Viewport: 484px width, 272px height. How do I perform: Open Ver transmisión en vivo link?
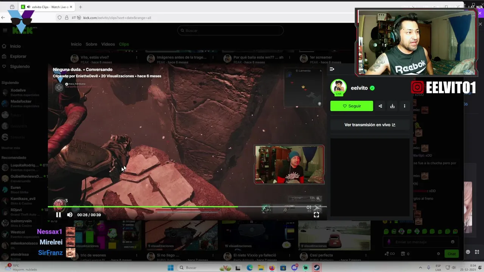(370, 125)
